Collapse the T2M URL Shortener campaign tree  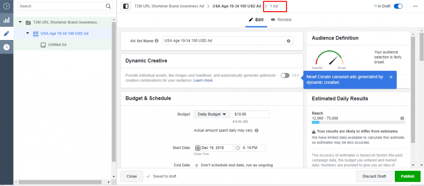pos(20,22)
